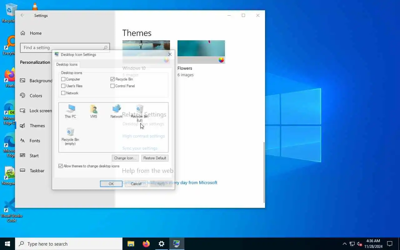Click the Change Icon... button
This screenshot has height=250, width=400.
[x=125, y=158]
